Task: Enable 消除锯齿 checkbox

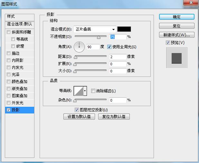Action: 93,91
